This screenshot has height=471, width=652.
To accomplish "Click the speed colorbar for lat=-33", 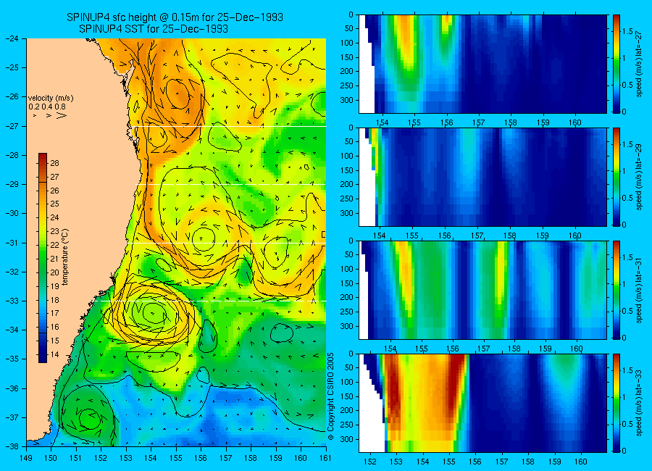I will point(616,403).
